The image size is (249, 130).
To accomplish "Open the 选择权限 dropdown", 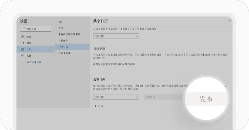I will pyautogui.click(x=163, y=97).
